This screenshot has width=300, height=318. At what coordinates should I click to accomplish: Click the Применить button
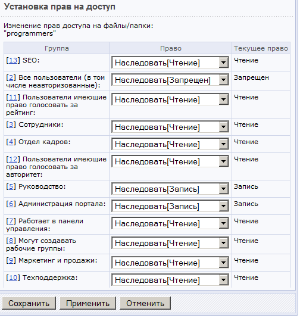click(x=87, y=303)
